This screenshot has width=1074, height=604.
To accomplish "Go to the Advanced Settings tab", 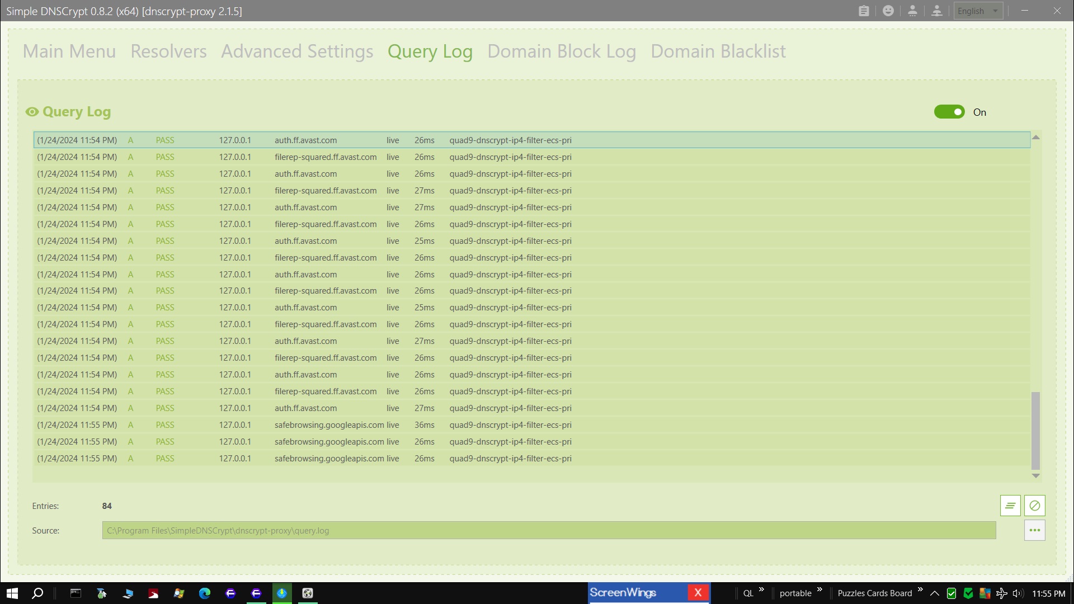I will point(297,51).
